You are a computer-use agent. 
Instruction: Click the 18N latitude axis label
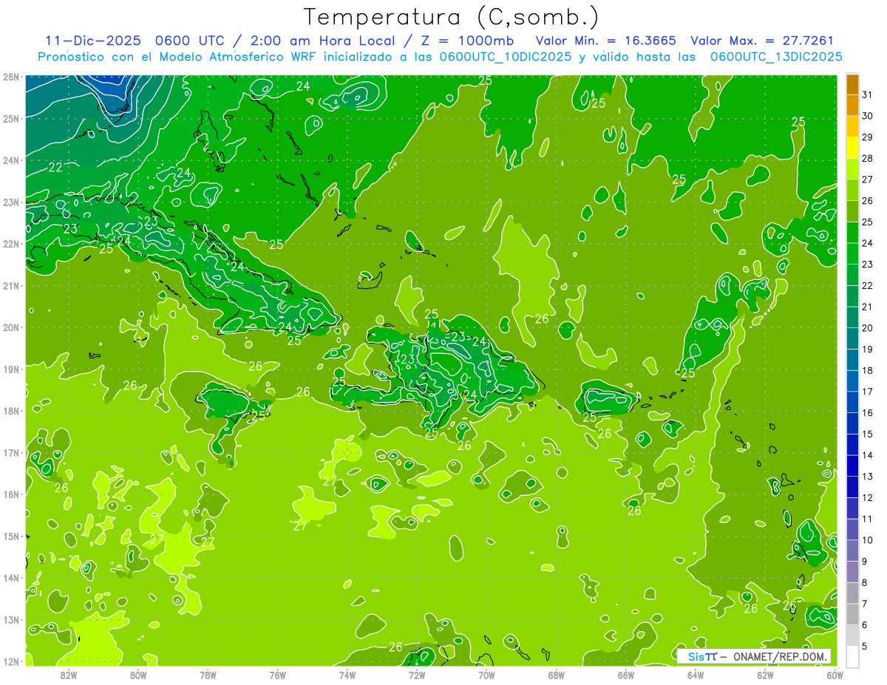tap(12, 411)
